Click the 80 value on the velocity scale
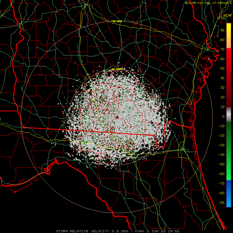 [222, 40]
